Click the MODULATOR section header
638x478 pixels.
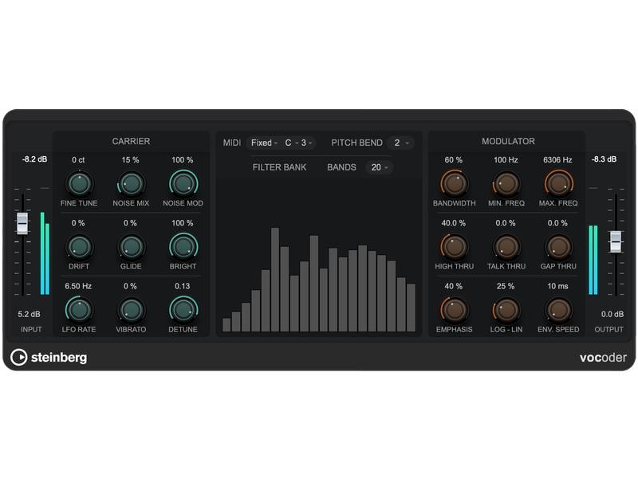click(x=508, y=142)
